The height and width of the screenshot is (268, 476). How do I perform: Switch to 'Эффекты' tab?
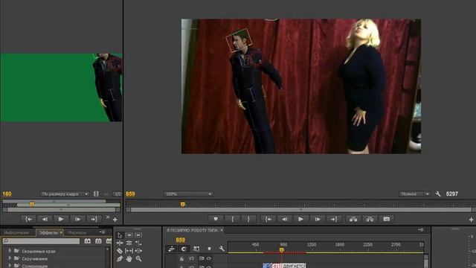pos(48,233)
